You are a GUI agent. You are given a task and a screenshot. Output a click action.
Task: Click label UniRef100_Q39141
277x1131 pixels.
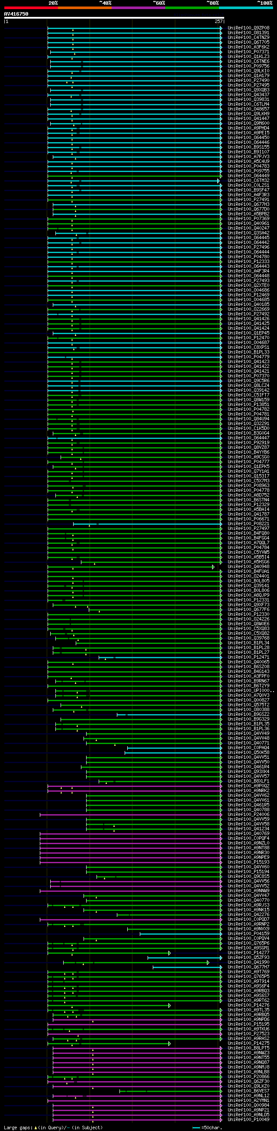[x=248, y=586]
